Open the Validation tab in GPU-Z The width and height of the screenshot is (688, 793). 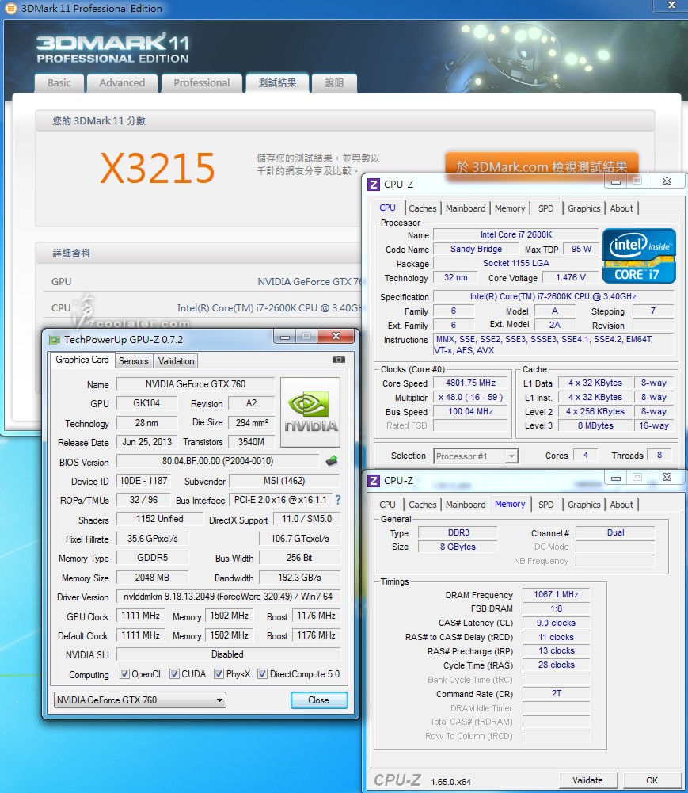[x=176, y=361]
